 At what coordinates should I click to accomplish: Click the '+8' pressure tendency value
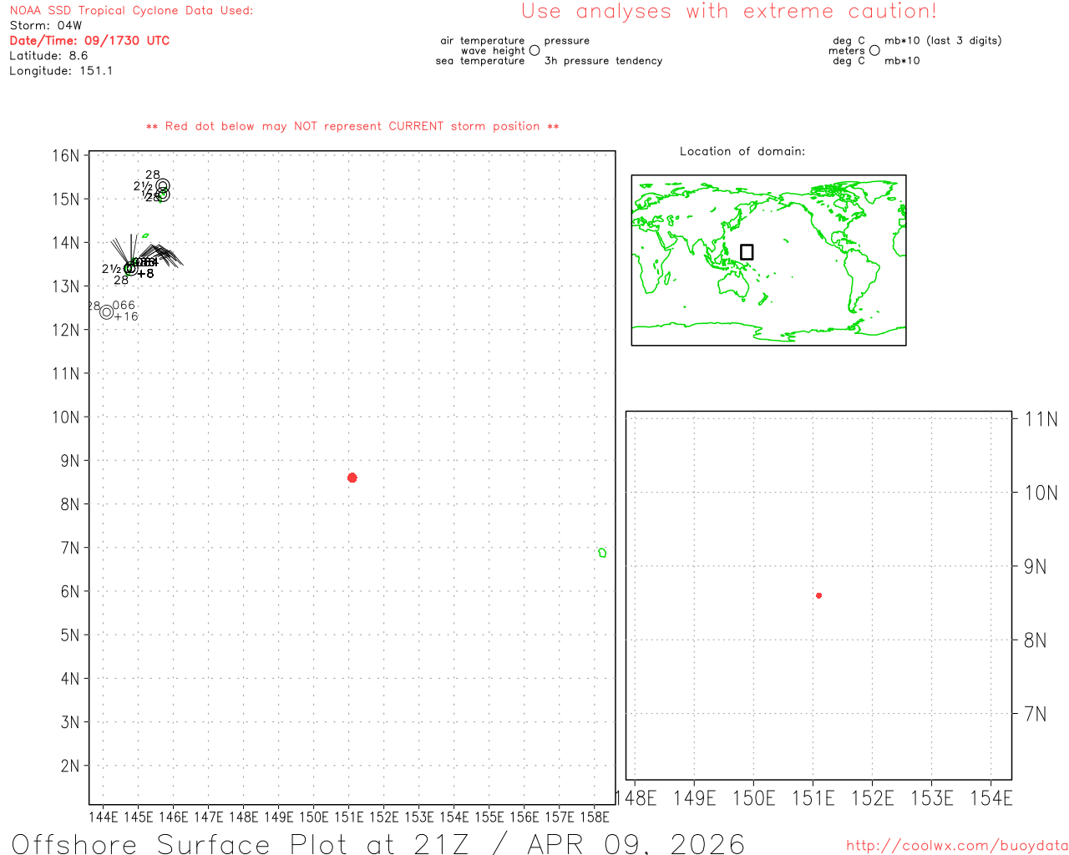145,274
